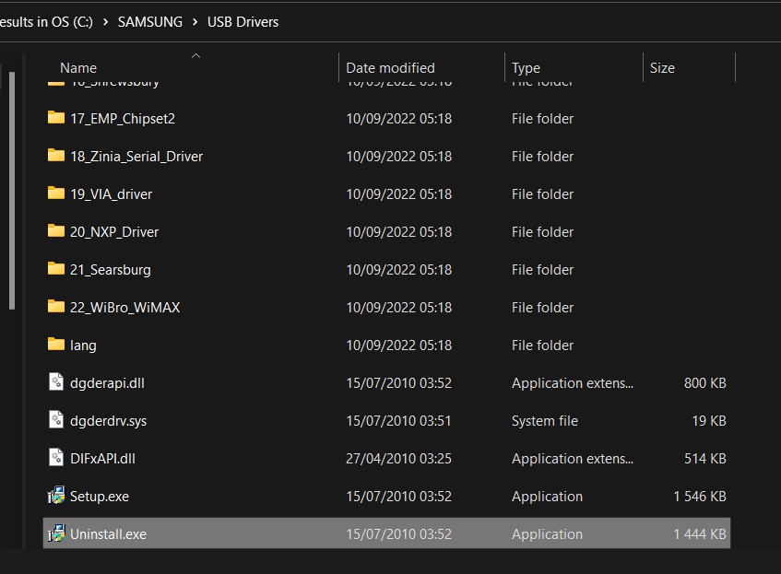Click the 21_Searsburg folder icon
Screen dimensions: 781x574
tap(55, 269)
